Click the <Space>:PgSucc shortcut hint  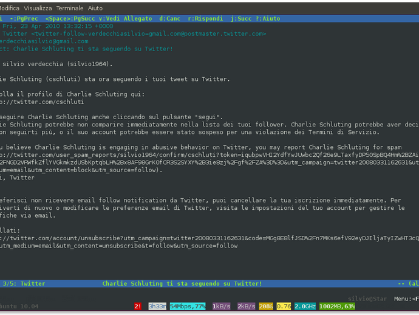[70, 18]
